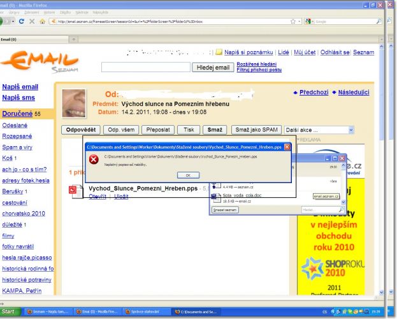
Task: Open Záložky menu in Firefox
Action: click(x=65, y=12)
